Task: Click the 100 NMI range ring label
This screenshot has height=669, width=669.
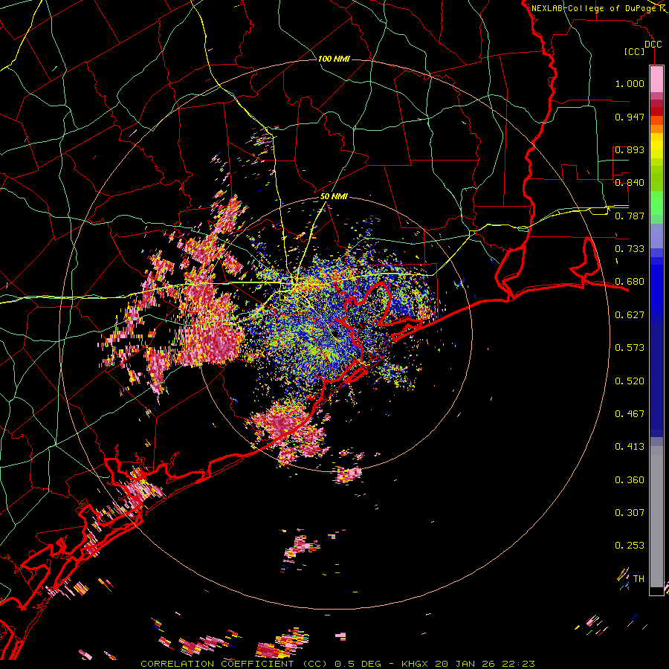Action: coord(334,59)
